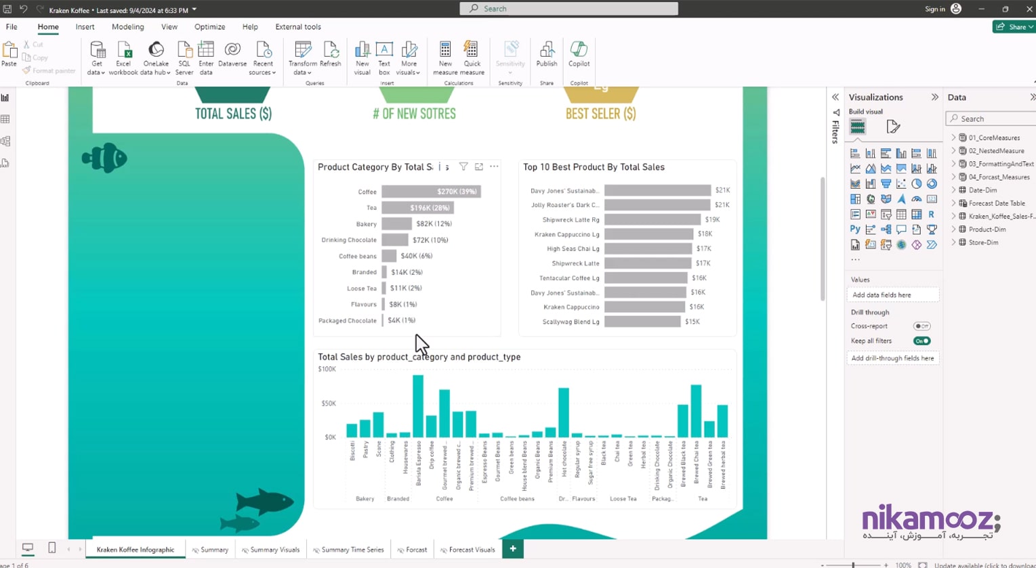This screenshot has height=568, width=1036.
Task: Open Dataverse connector
Action: [x=232, y=55]
